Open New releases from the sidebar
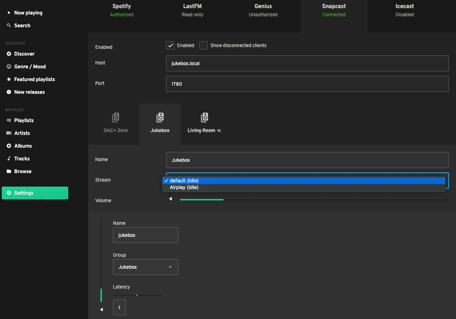456x319 pixels. click(29, 92)
